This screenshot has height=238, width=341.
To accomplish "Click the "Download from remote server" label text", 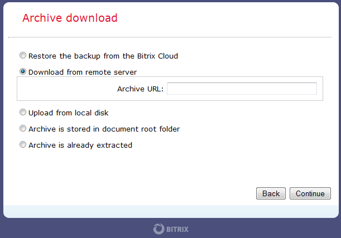I will click(83, 72).
